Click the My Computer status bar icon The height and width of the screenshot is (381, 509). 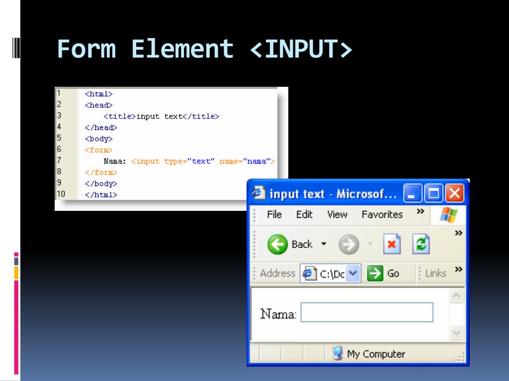click(338, 353)
